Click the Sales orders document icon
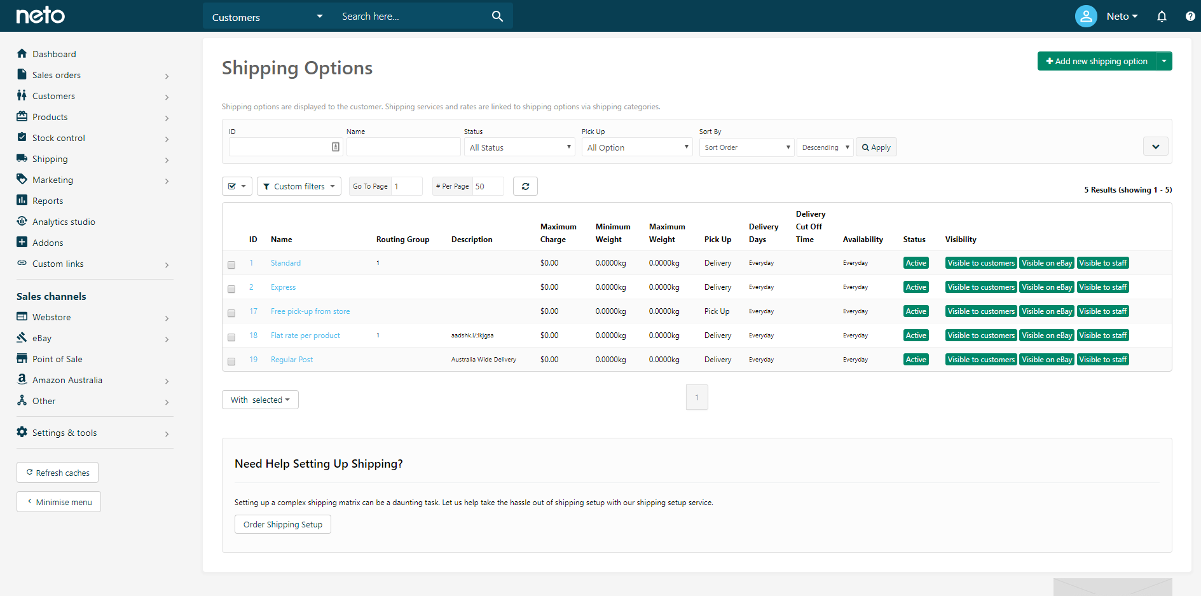1201x596 pixels. tap(22, 74)
